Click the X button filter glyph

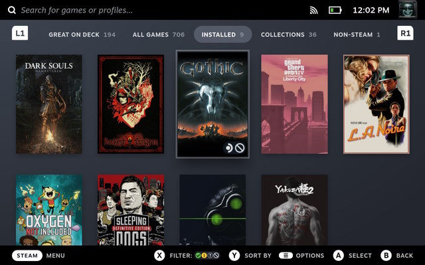click(159, 256)
